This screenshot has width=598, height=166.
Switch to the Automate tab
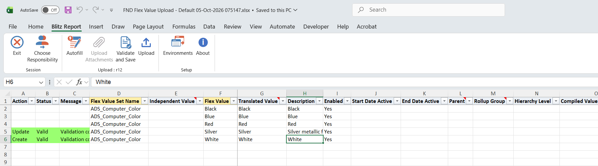coord(282,27)
